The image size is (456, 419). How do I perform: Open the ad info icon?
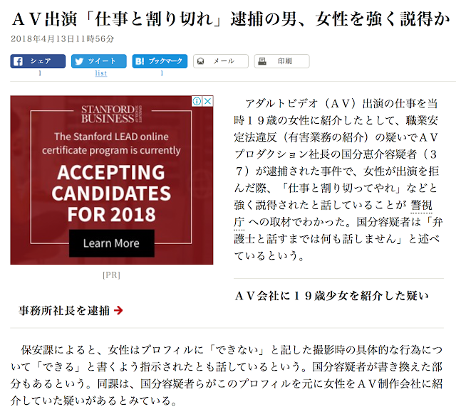point(197,101)
